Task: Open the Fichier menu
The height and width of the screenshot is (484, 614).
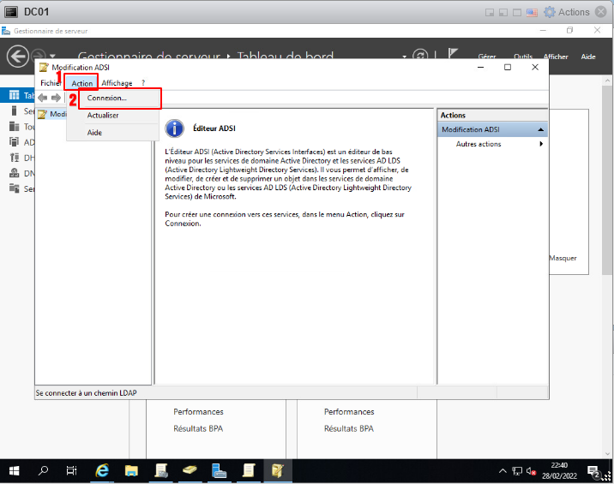Action: (x=50, y=83)
